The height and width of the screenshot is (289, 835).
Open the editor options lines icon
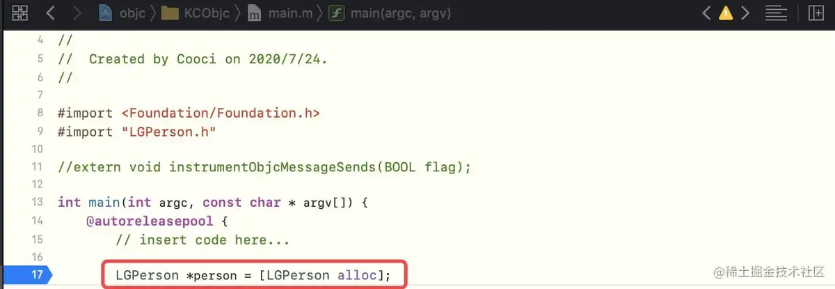click(776, 13)
